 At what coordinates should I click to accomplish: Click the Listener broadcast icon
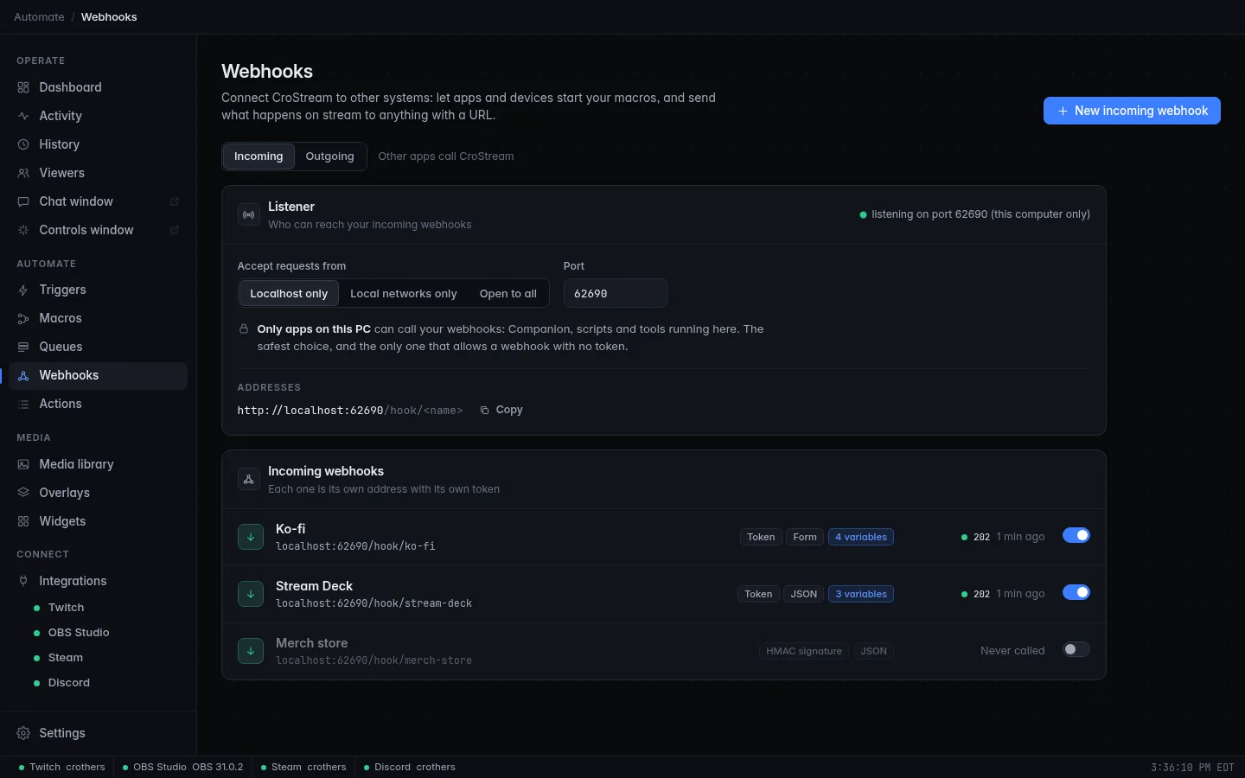tap(249, 214)
